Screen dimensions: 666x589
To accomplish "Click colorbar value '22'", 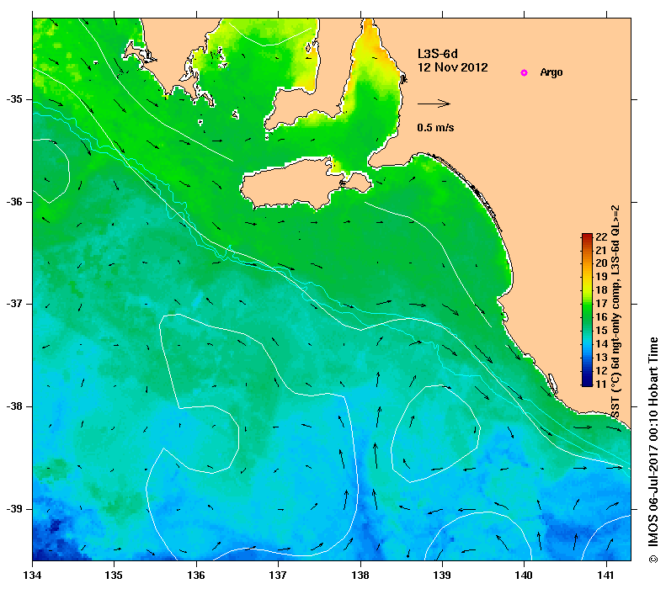I will (x=601, y=236).
